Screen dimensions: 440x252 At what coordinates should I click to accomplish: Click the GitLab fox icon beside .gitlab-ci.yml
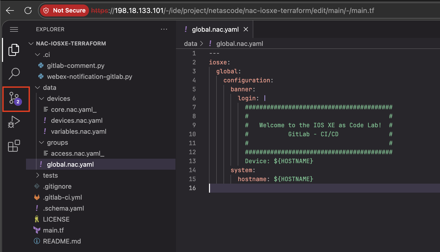pyautogui.click(x=37, y=197)
